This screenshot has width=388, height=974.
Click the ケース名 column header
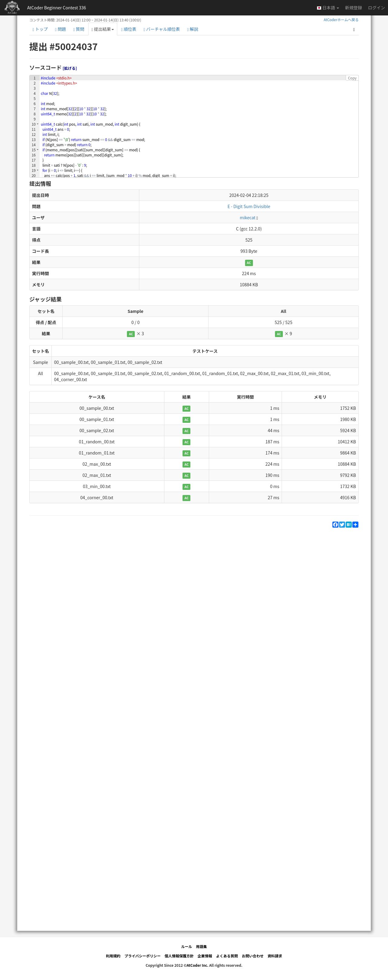tap(97, 397)
